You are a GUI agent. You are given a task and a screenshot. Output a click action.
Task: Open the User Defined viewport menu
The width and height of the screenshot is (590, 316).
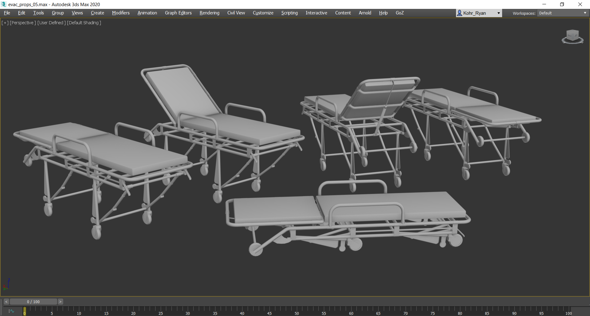(51, 23)
